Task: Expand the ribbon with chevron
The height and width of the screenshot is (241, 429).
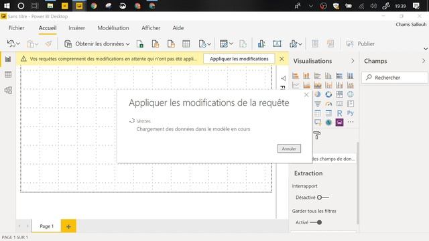Action: point(426,49)
